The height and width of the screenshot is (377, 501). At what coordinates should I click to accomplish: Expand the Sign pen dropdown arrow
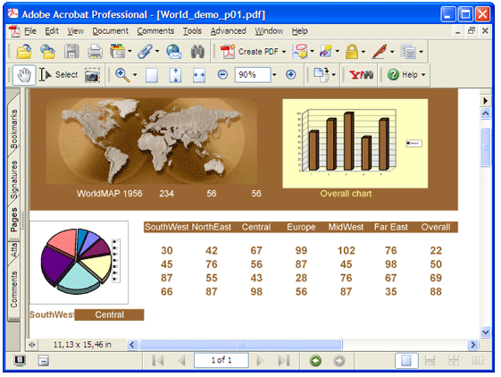click(x=392, y=52)
